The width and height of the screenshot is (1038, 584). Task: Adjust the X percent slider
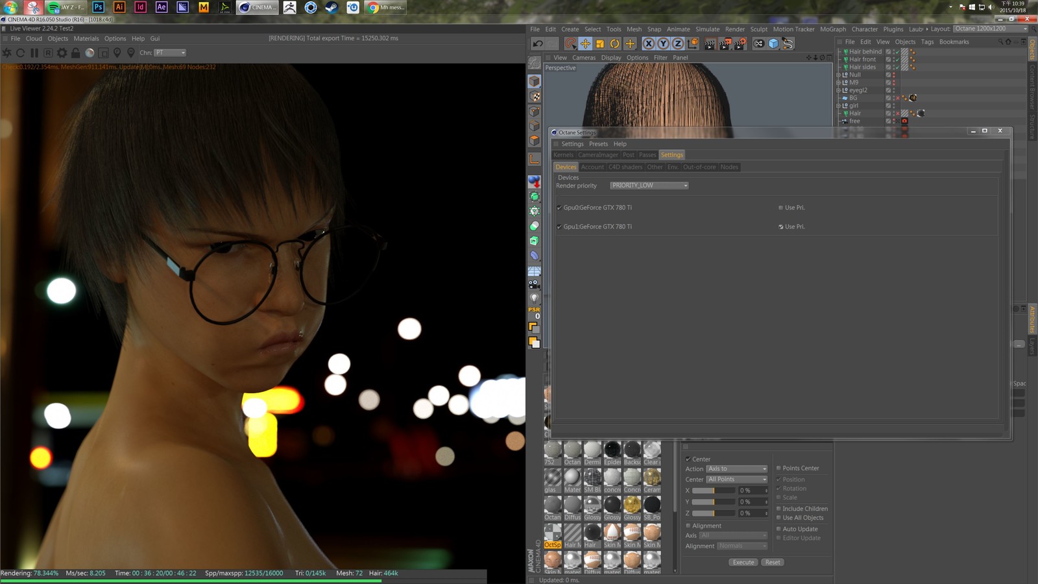pyautogui.click(x=714, y=491)
